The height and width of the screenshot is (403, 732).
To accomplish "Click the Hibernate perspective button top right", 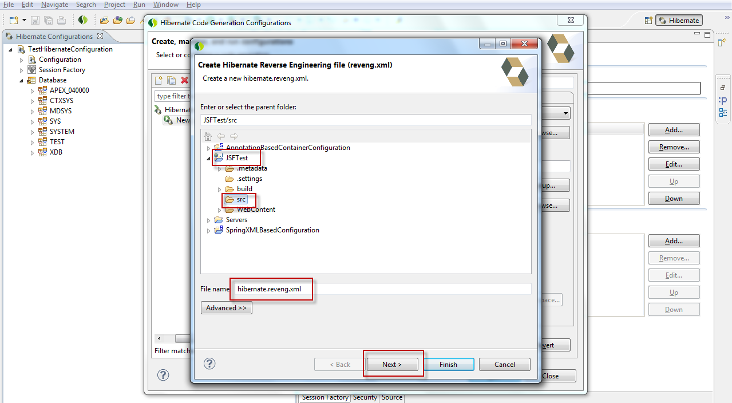I will coord(679,19).
